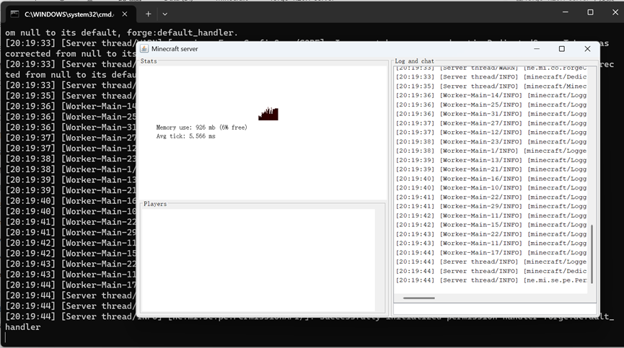
Task: Click GUI log line with Worker-Main-14/INFO
Action: pos(491,95)
